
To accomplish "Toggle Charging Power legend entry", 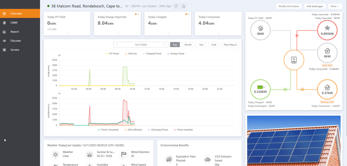I will pyautogui.click(x=152, y=53).
